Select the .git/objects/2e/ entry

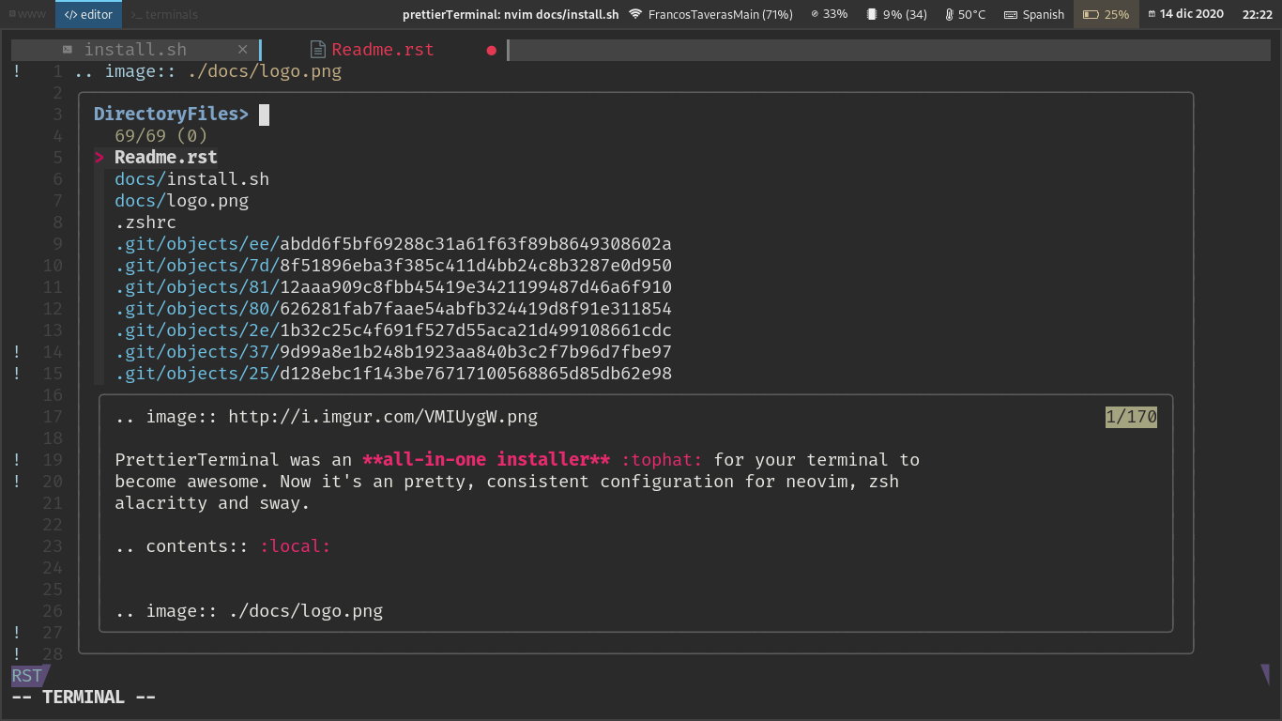pyautogui.click(x=393, y=330)
